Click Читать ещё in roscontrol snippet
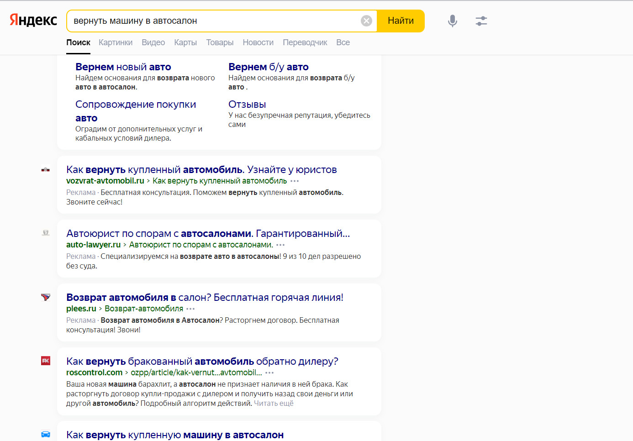The height and width of the screenshot is (441, 633). click(274, 404)
